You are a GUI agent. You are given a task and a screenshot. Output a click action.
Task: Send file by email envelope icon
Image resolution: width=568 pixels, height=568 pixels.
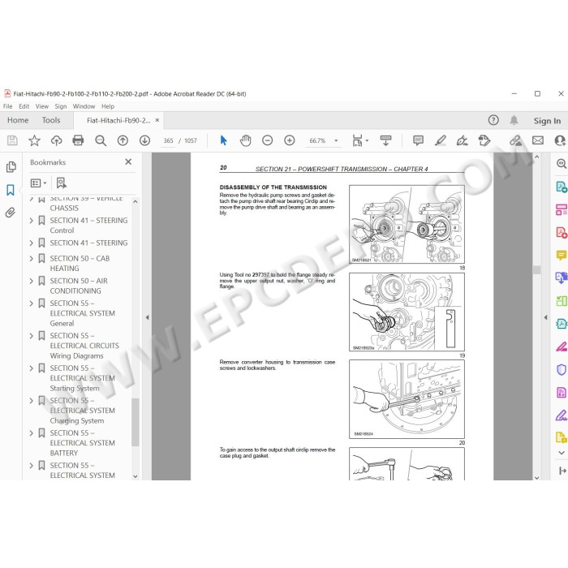538,140
